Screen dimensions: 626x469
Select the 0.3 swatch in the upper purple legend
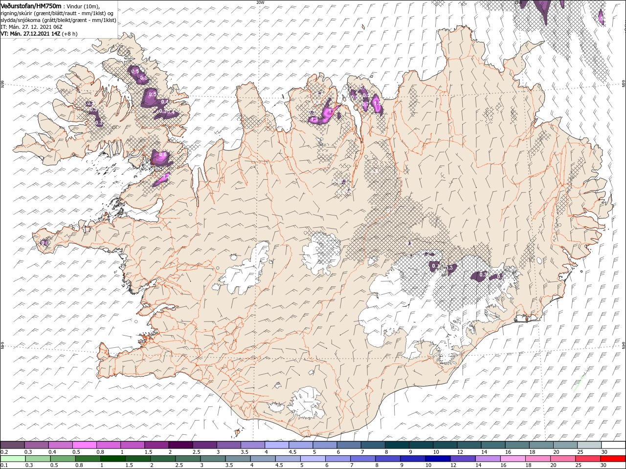tap(36, 445)
